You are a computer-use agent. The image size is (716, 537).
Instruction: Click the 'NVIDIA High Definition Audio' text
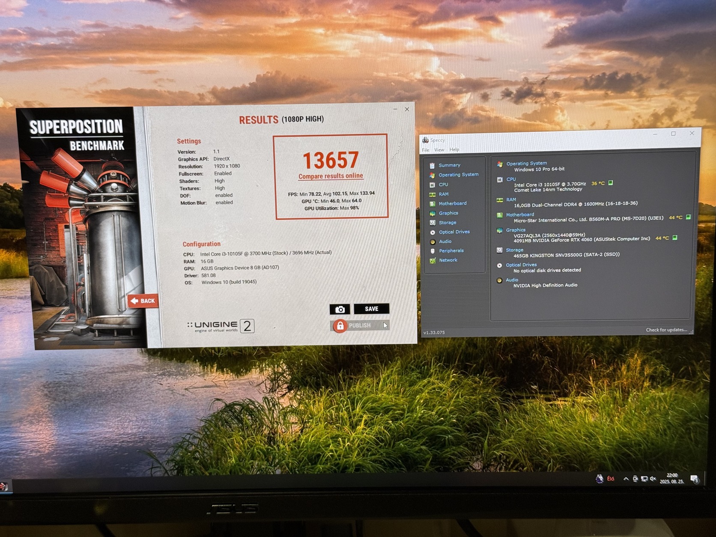pos(545,285)
